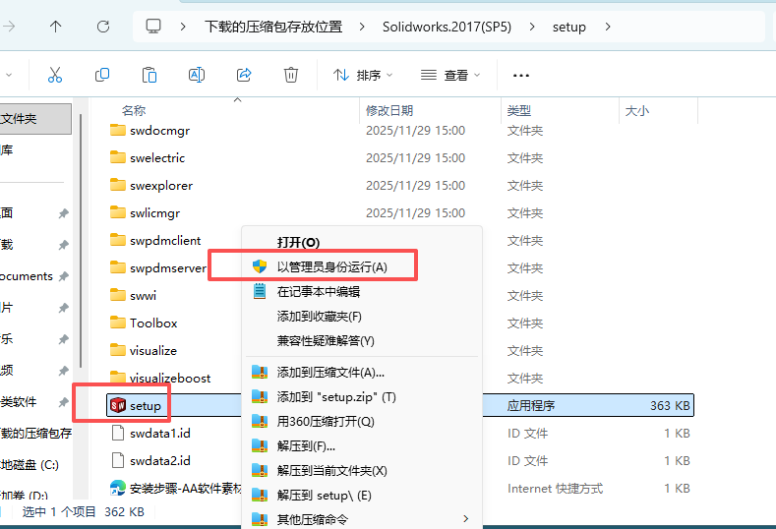Screen dimensions: 776x529
Task: Click the Cut scissors icon
Action: coord(55,75)
